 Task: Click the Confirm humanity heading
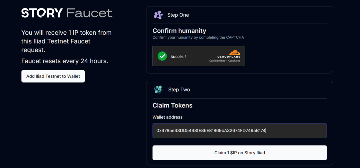click(179, 31)
